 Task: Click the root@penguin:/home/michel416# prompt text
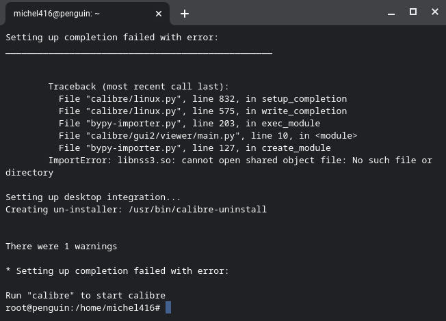coord(83,308)
